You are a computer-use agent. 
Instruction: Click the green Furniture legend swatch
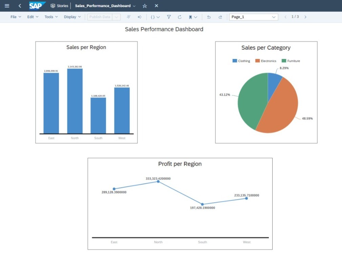(x=284, y=61)
